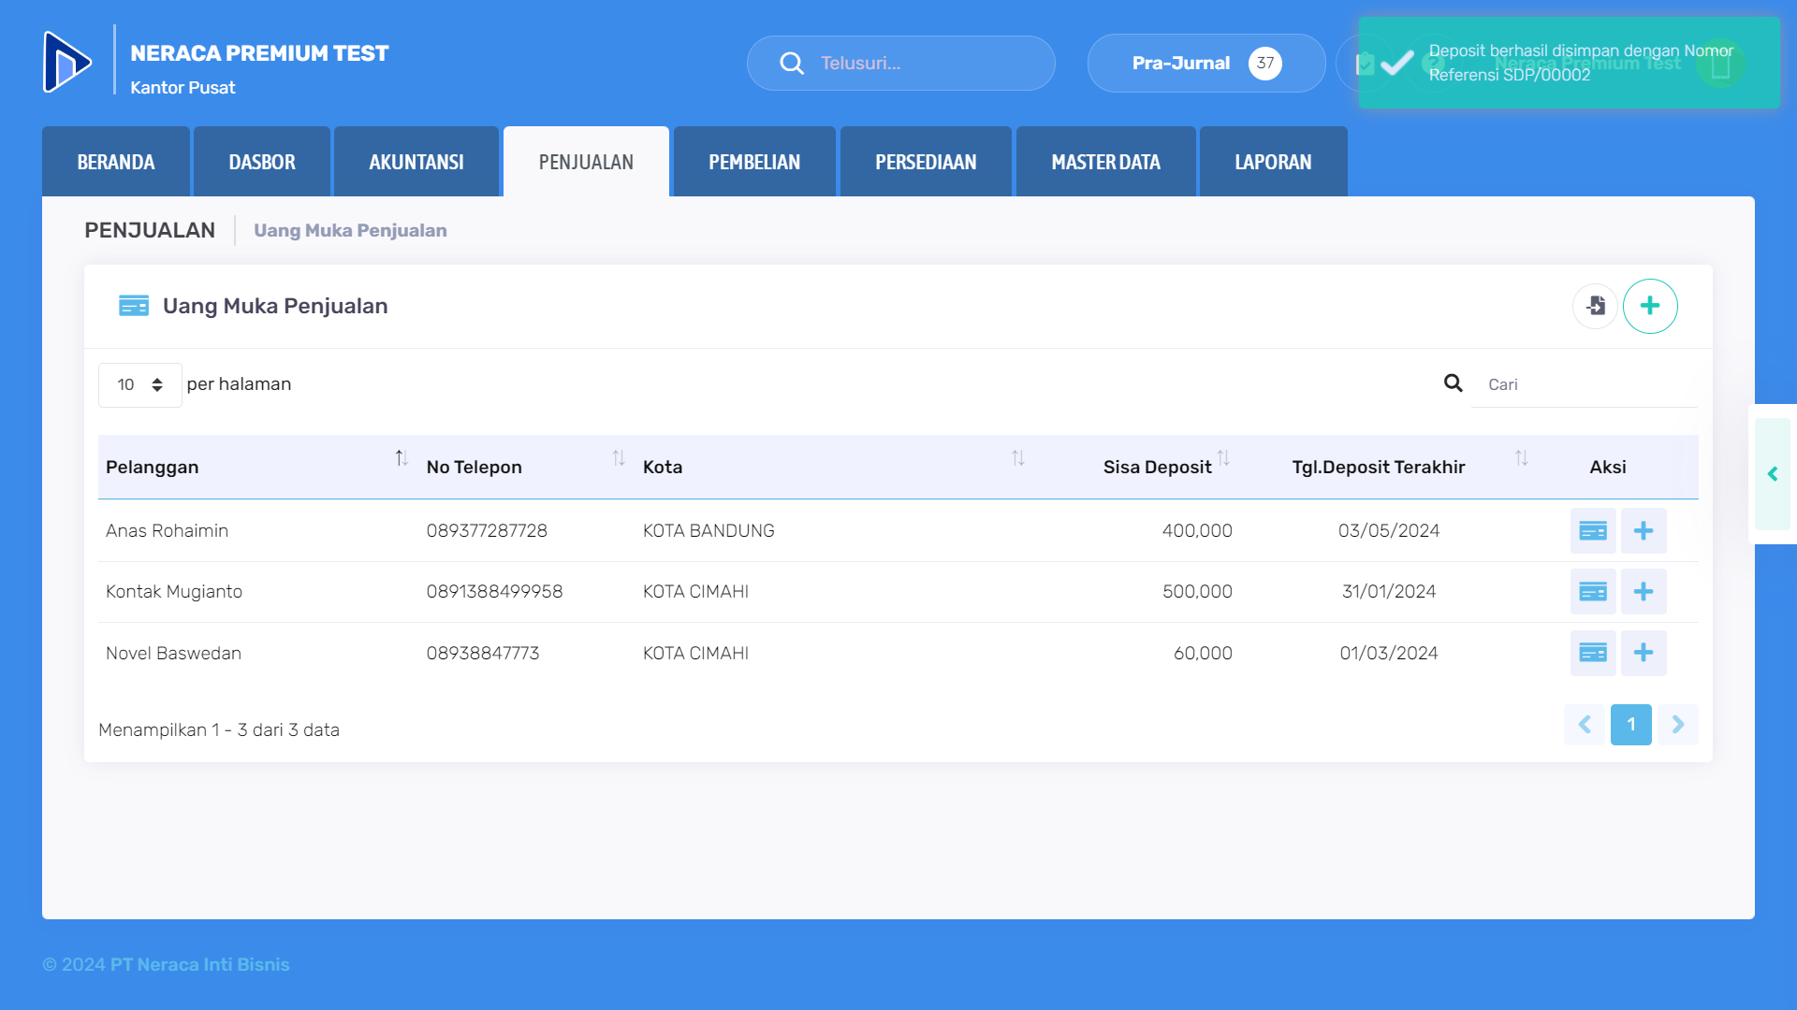Open the MASTER DATA tab
The width and height of the screenshot is (1797, 1010).
click(1106, 162)
